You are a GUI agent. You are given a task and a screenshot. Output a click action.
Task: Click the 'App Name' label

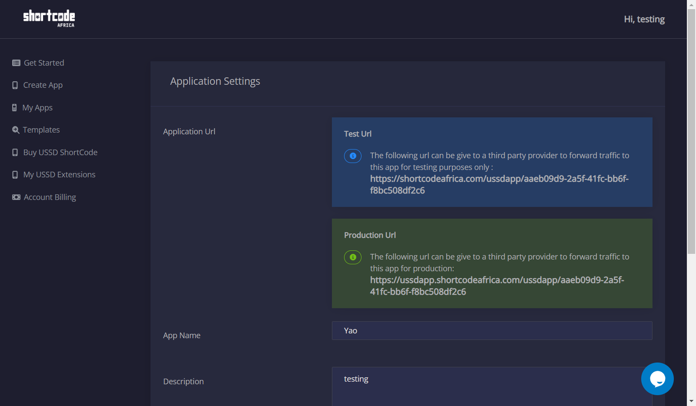click(182, 336)
